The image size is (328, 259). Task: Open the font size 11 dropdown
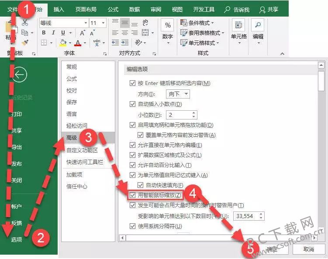pyautogui.click(x=103, y=23)
